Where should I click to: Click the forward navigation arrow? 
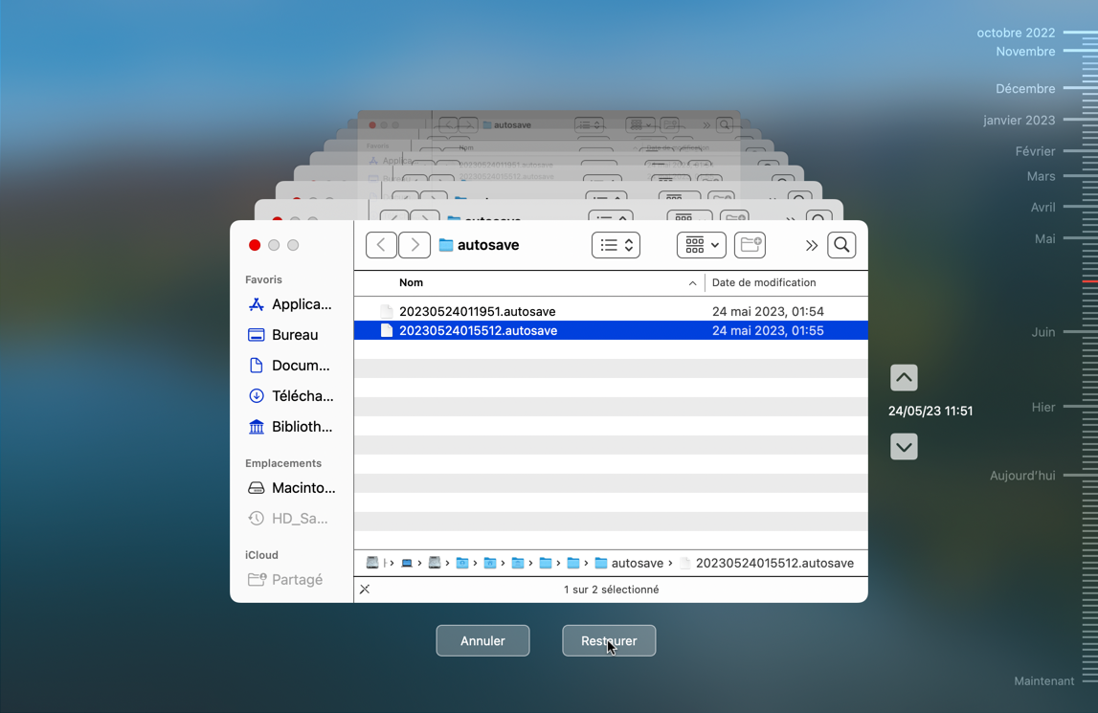pos(415,245)
